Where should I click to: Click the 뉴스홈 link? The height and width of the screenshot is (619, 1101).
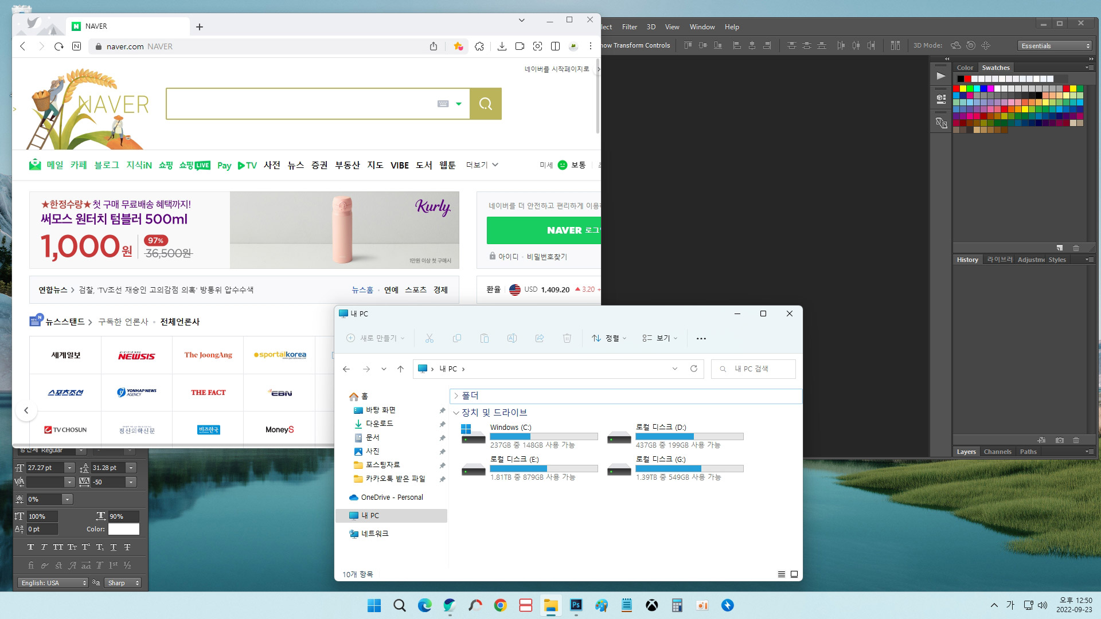click(x=362, y=290)
